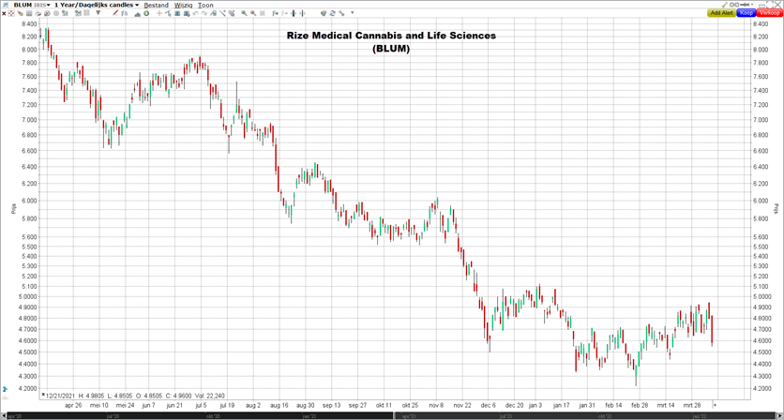Click the small blue icon at the bottom left
784x420 pixels.
tap(5, 387)
